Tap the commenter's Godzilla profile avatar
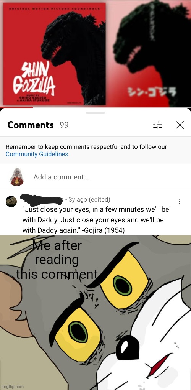 [11, 201]
